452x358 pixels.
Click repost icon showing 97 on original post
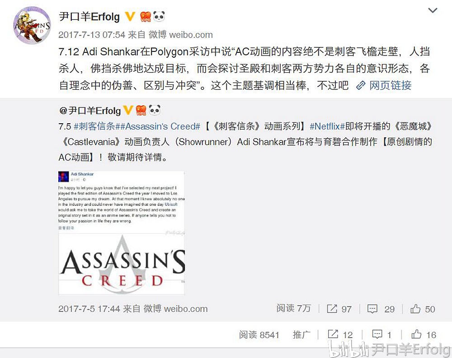332,309
